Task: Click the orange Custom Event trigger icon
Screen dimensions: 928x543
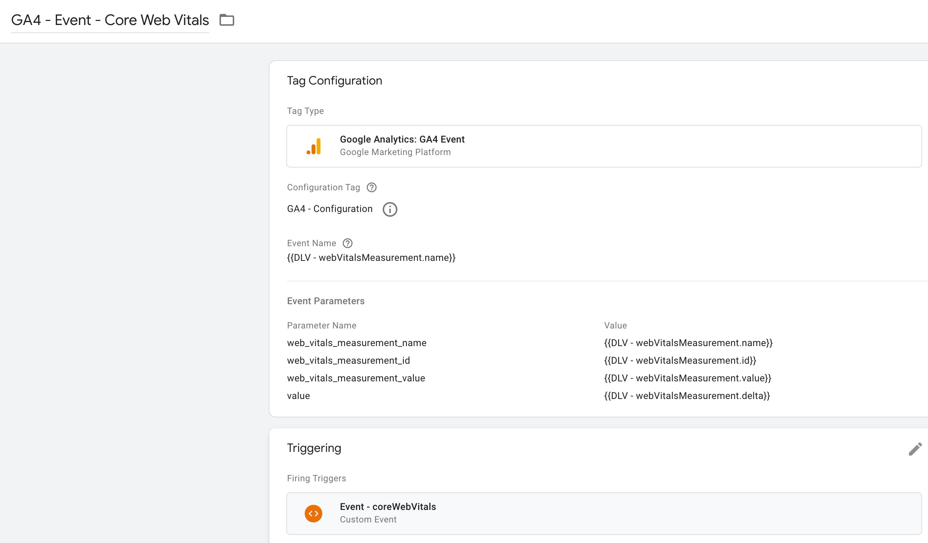Action: pyautogui.click(x=313, y=514)
